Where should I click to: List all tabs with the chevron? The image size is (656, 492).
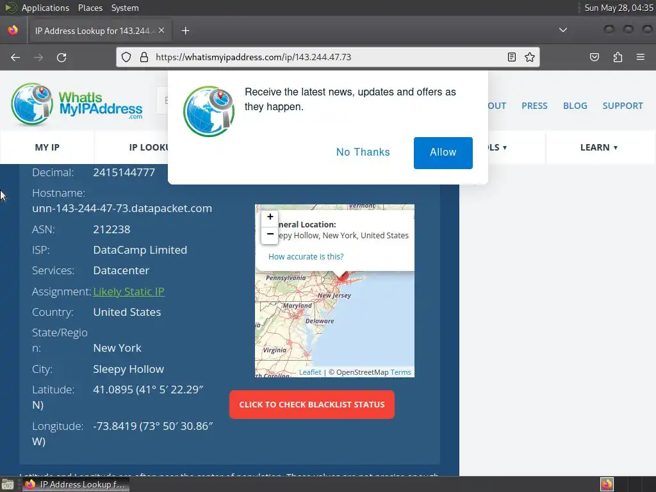point(563,30)
